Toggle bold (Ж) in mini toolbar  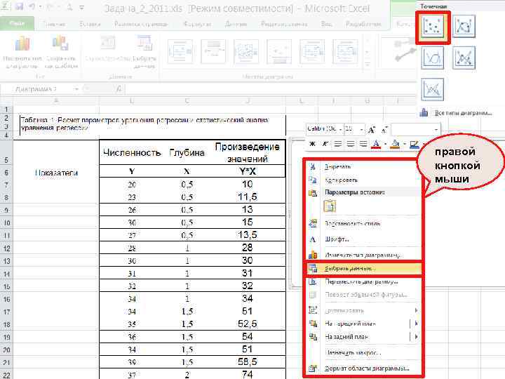[x=312, y=144]
